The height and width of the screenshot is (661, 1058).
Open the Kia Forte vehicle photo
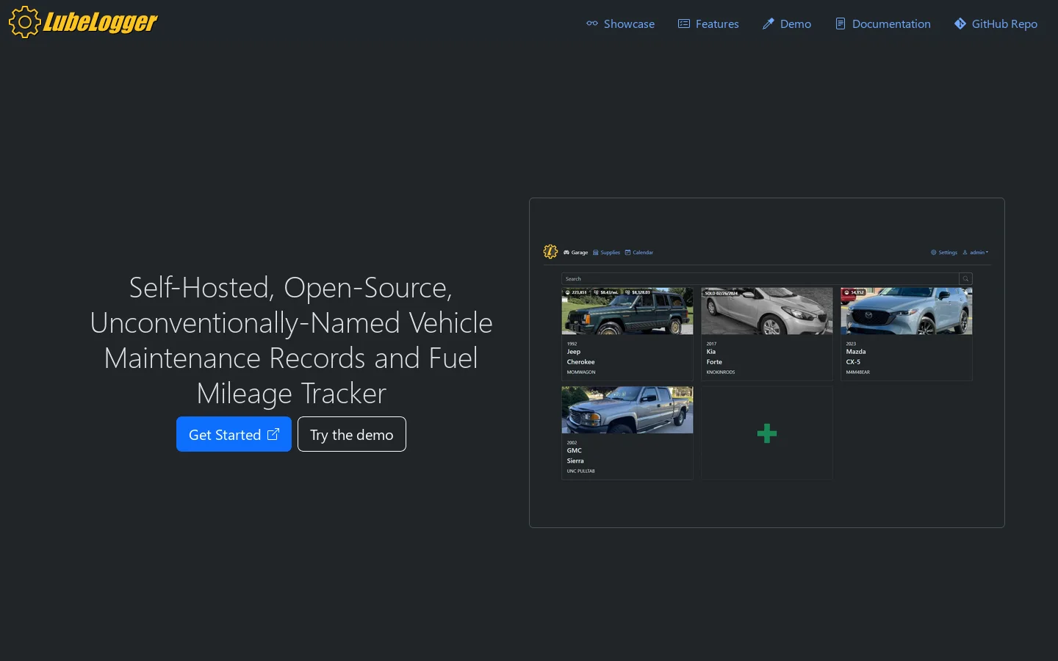(767, 311)
